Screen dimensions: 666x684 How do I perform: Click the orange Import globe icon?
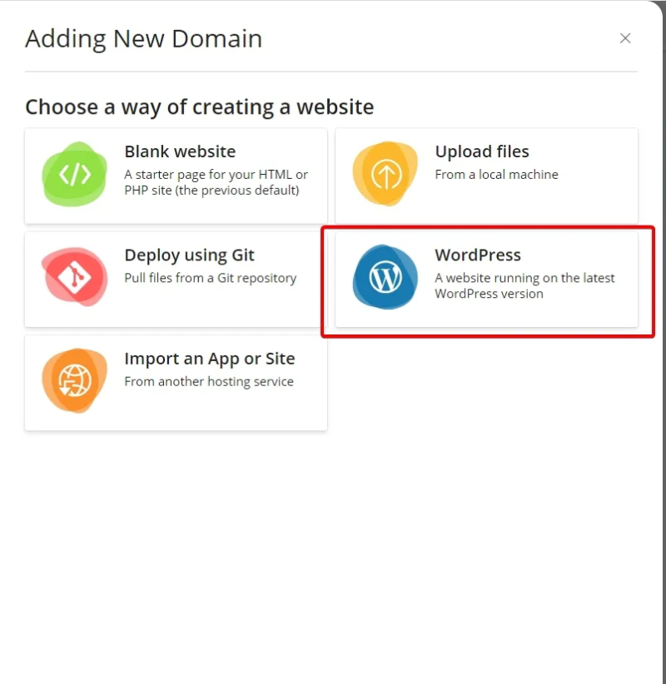tap(75, 380)
